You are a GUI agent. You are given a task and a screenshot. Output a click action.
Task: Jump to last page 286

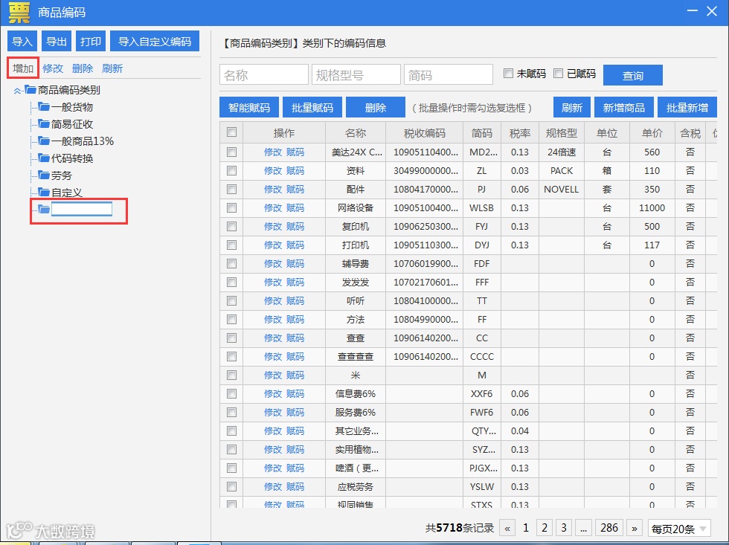609,529
